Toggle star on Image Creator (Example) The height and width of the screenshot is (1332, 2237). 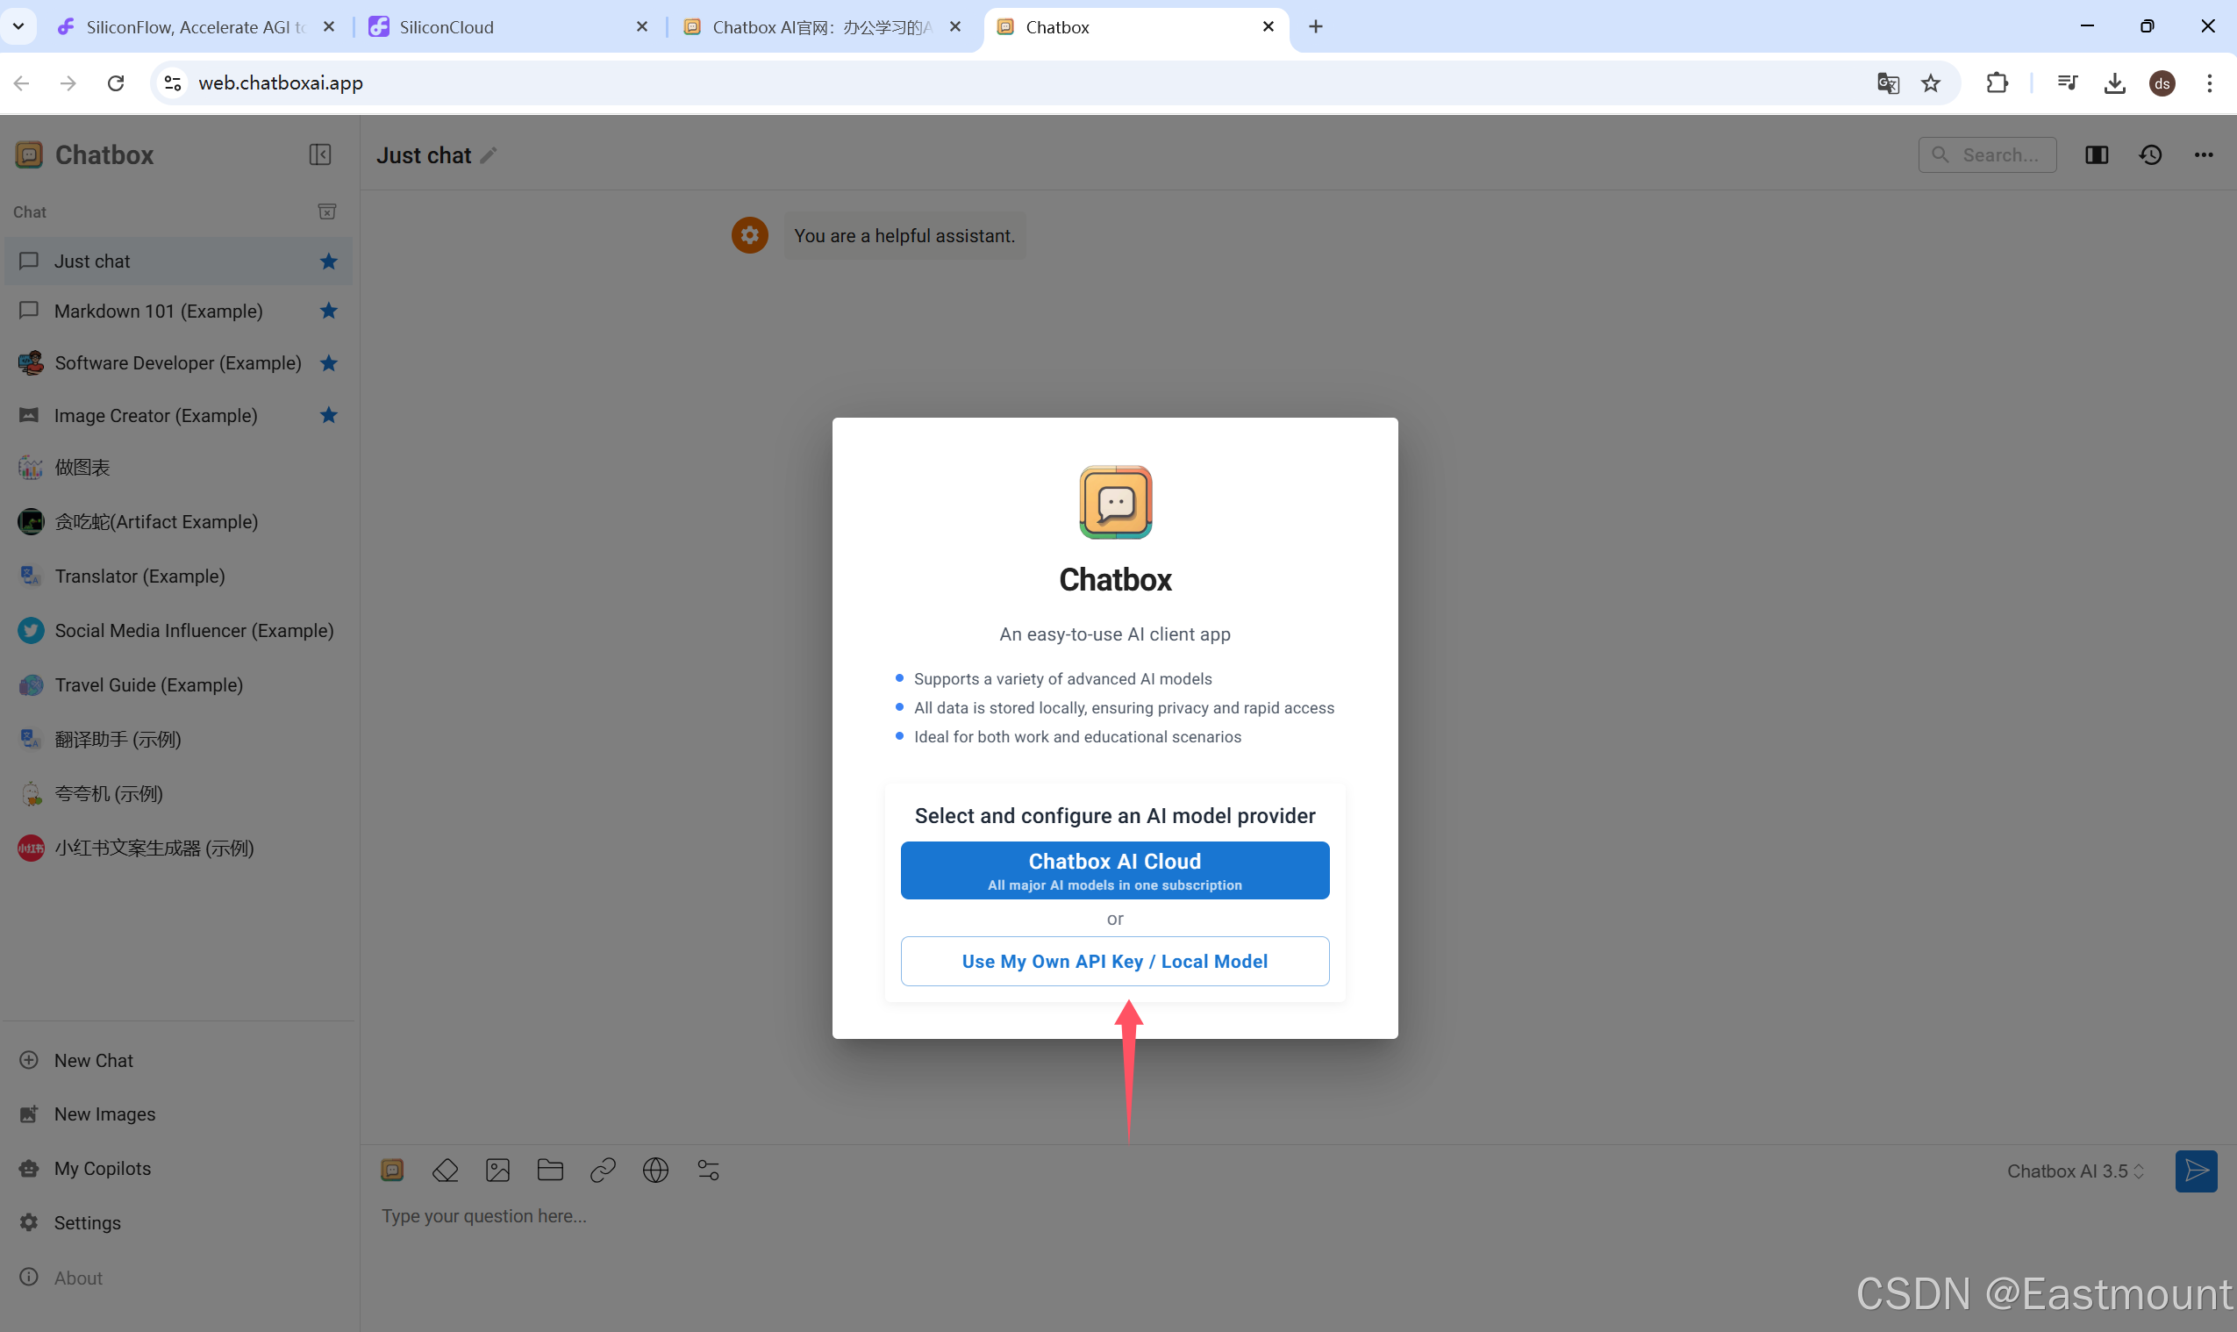(328, 415)
